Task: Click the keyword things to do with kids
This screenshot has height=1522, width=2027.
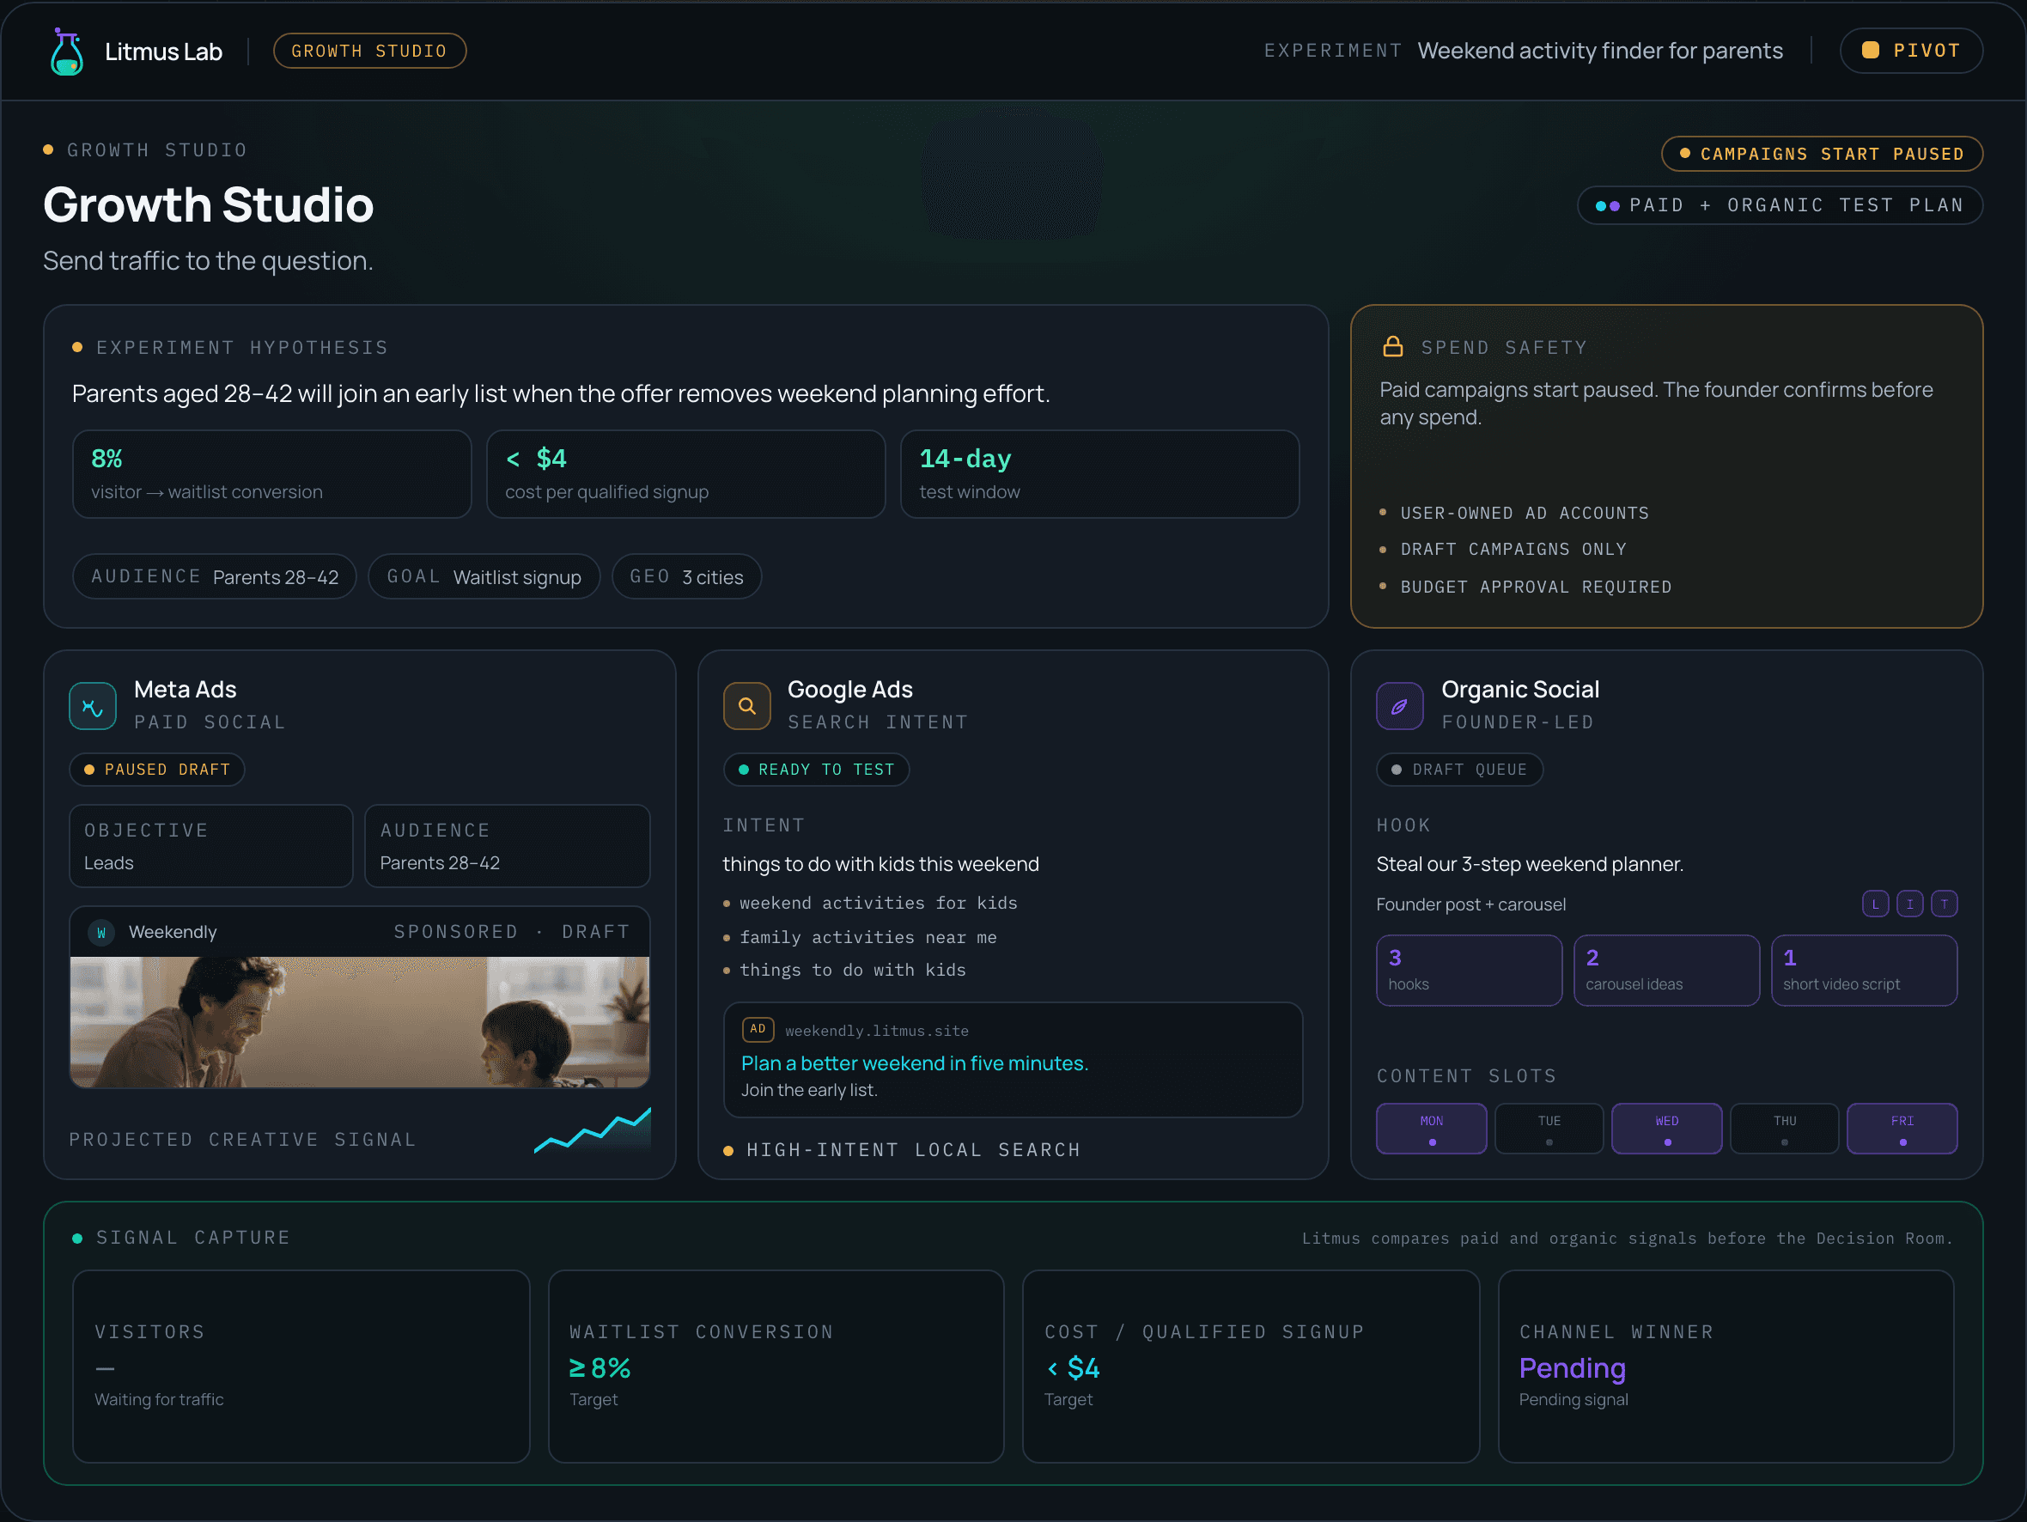Action: point(852,971)
